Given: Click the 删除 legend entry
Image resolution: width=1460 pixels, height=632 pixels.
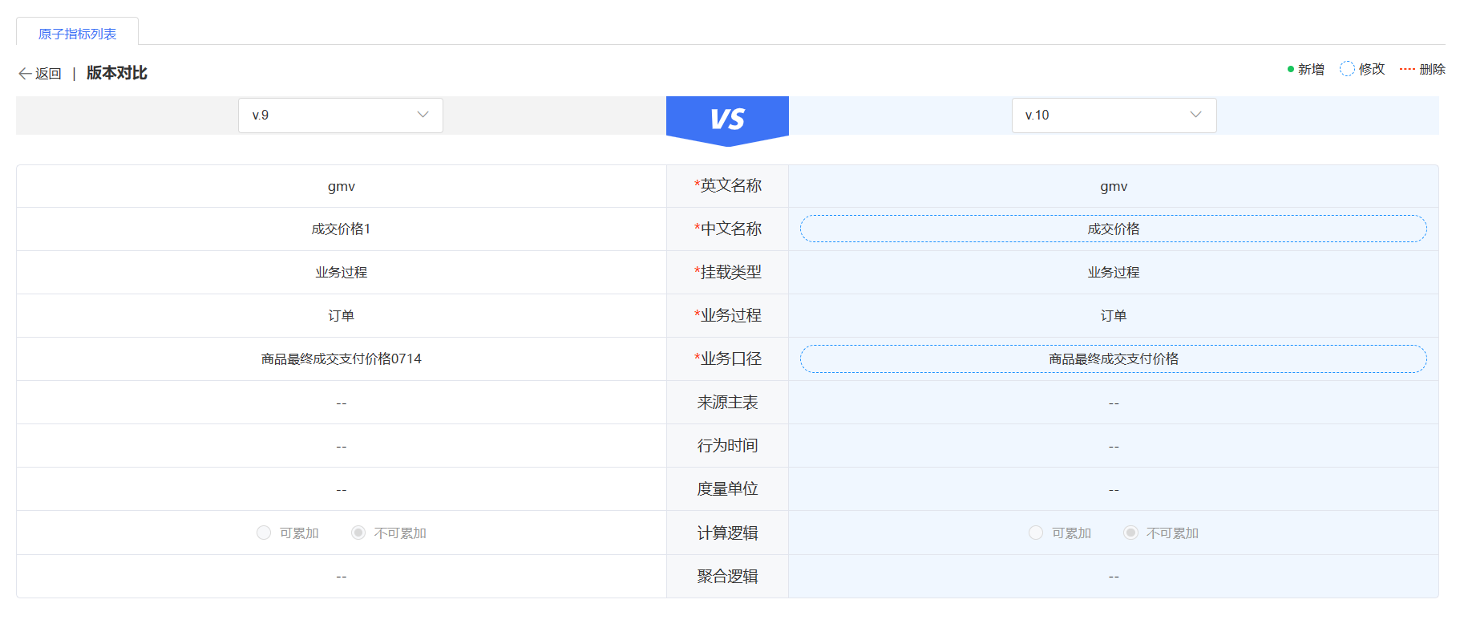Looking at the screenshot, I should click(x=1422, y=70).
